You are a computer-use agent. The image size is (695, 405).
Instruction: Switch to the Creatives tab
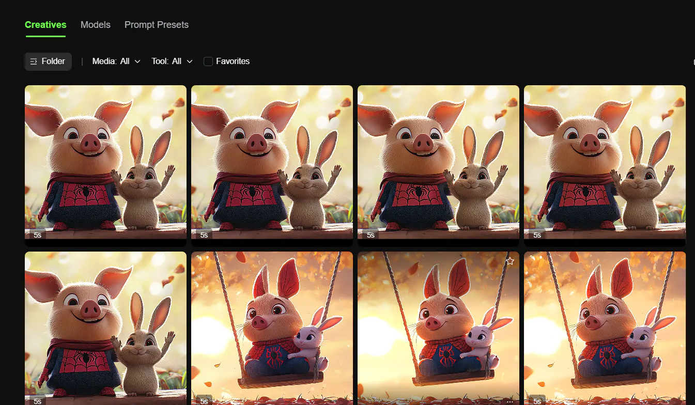point(45,25)
